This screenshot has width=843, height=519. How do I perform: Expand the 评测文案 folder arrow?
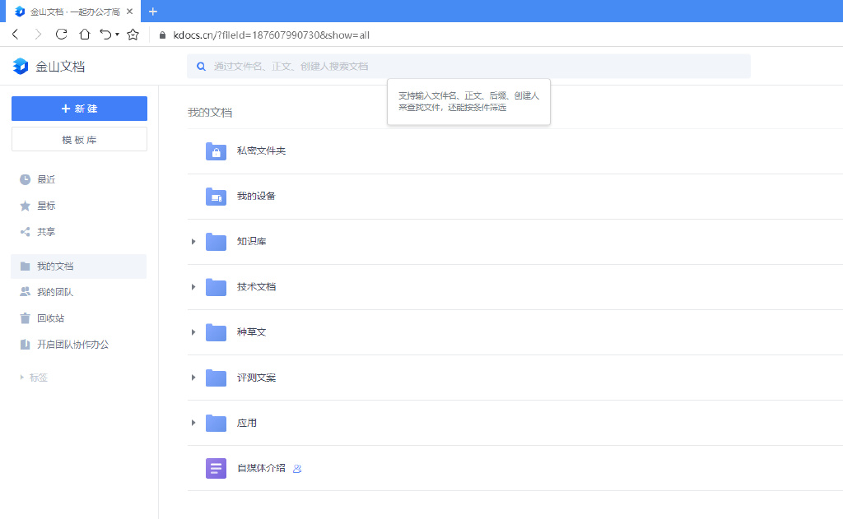pos(193,378)
